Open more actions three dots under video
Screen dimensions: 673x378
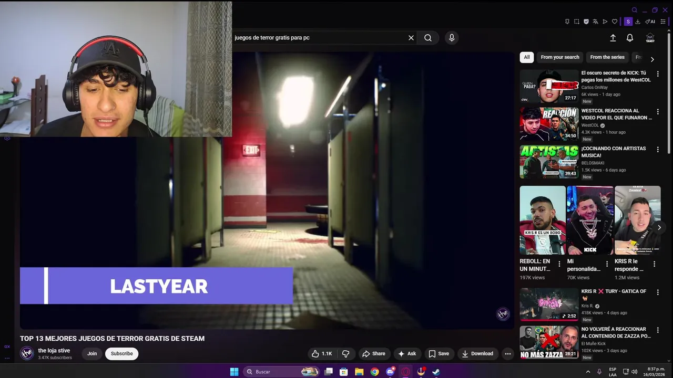508,354
